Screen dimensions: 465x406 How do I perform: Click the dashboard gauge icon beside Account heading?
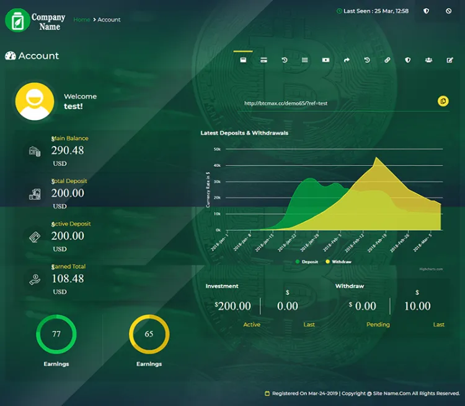pos(11,56)
